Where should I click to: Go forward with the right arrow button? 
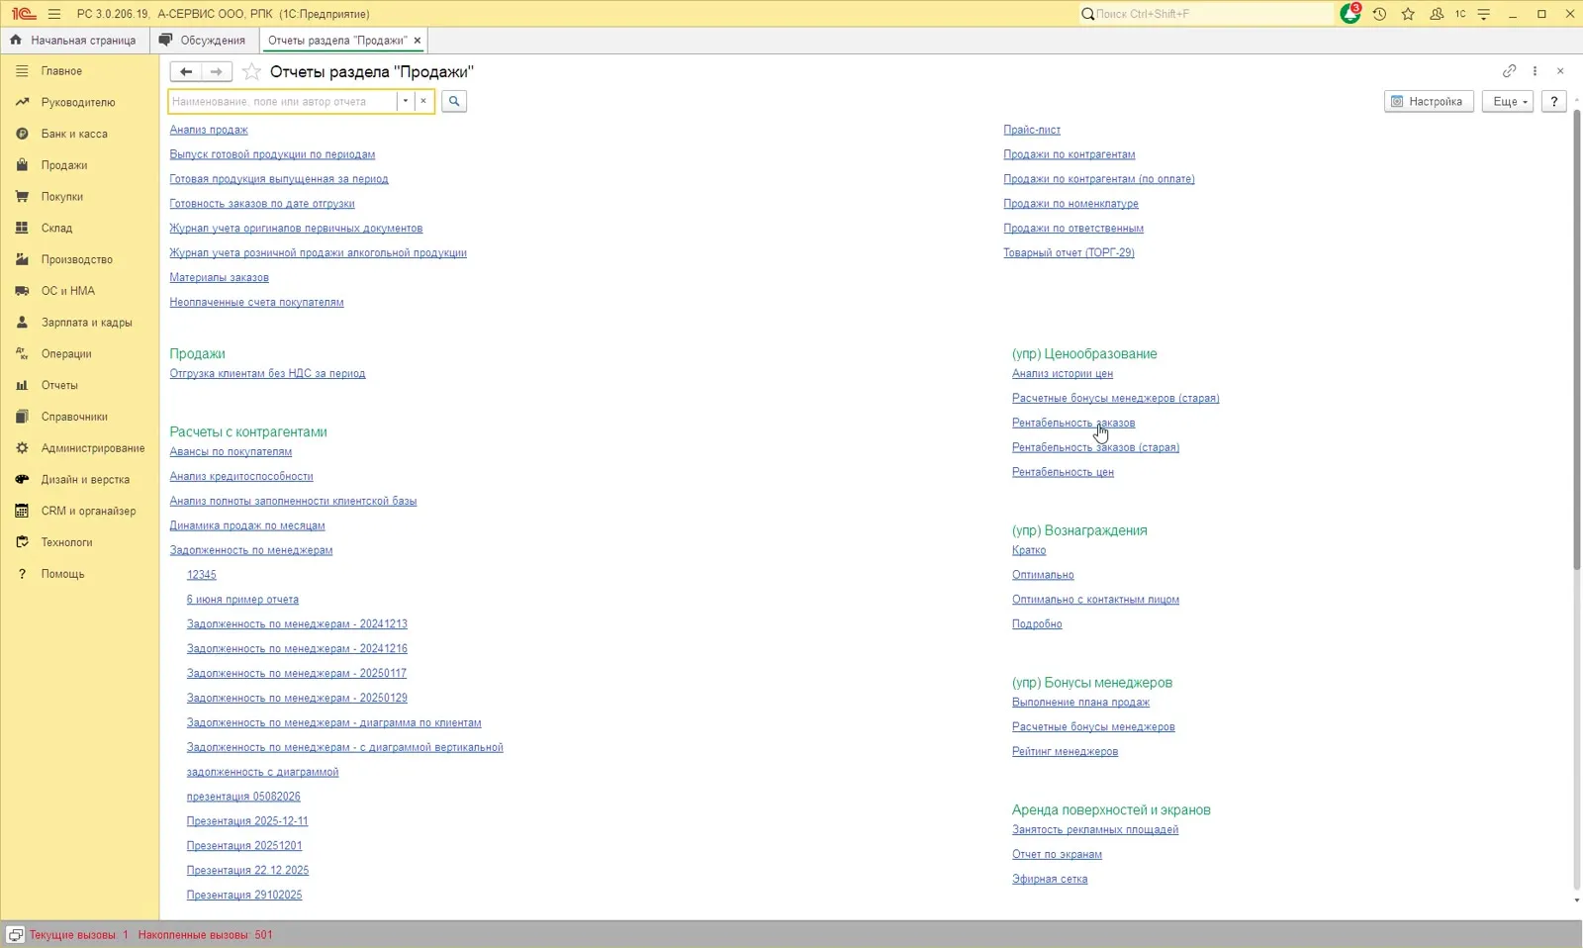coord(217,71)
